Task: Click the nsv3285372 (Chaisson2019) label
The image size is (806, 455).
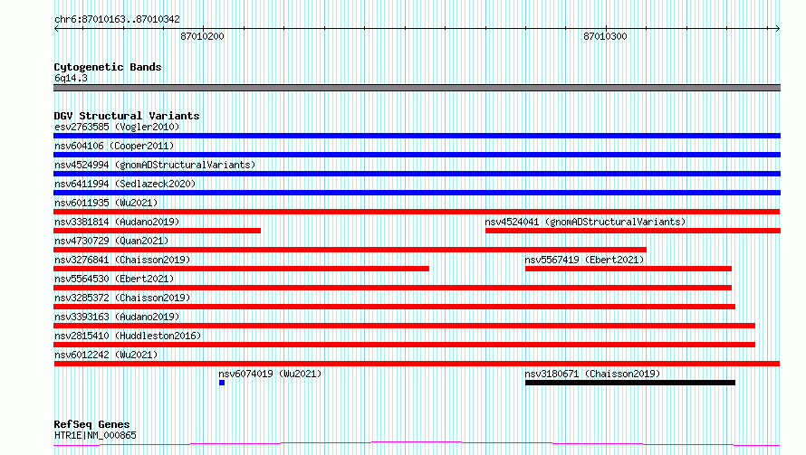Action: 122,298
